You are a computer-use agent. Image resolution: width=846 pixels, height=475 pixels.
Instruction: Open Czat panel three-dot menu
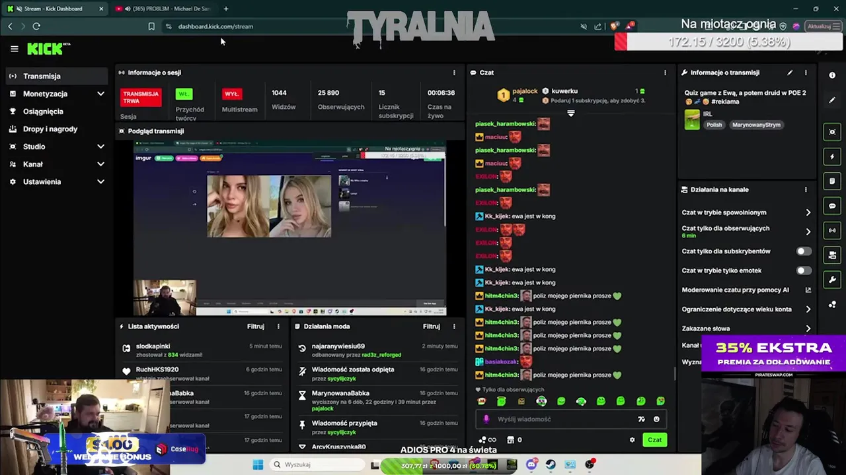coord(665,73)
